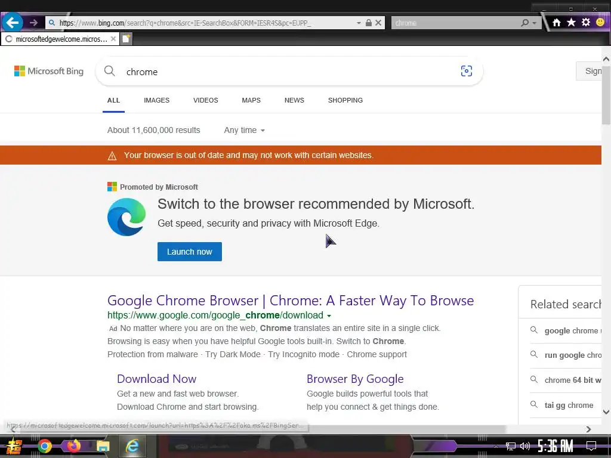This screenshot has width=611, height=458.
Task: Select related search google chrome
Action: click(x=566, y=330)
